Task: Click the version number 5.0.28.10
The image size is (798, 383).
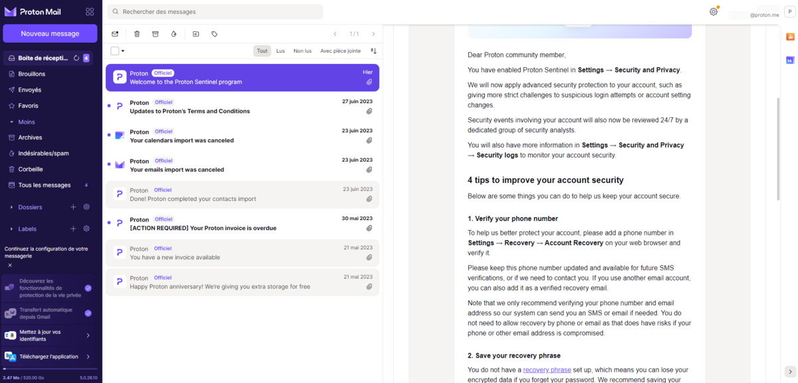Action: [88, 378]
